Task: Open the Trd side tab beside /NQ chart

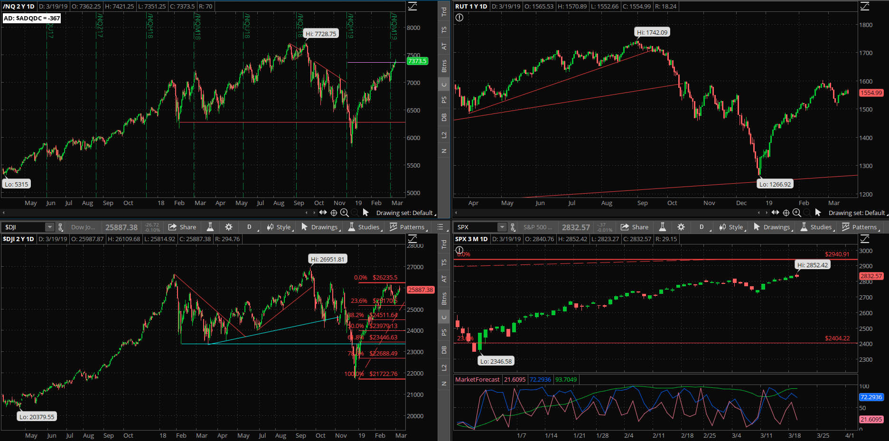Action: [444, 12]
